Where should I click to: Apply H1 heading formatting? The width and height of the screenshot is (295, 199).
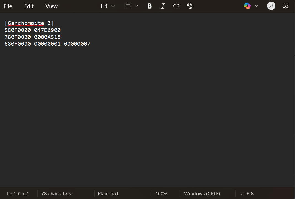click(104, 6)
